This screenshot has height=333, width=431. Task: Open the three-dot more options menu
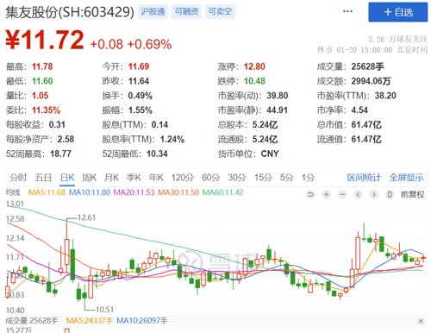pos(347,11)
